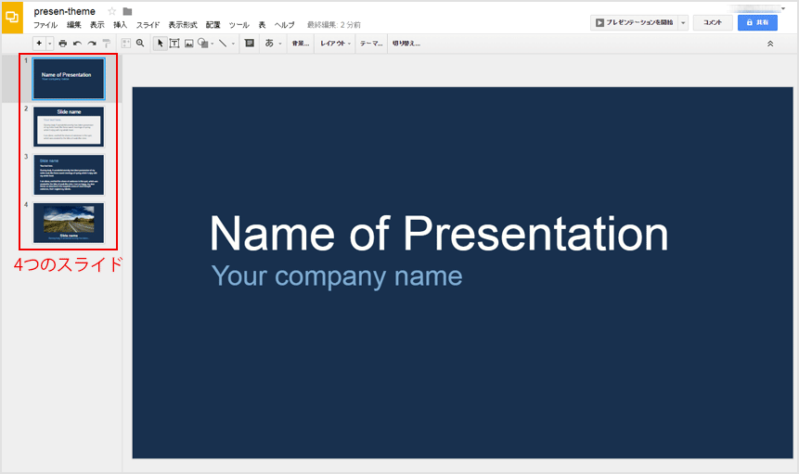Select slide 4 road photo thumbnail
The width and height of the screenshot is (799, 474).
coord(69,223)
